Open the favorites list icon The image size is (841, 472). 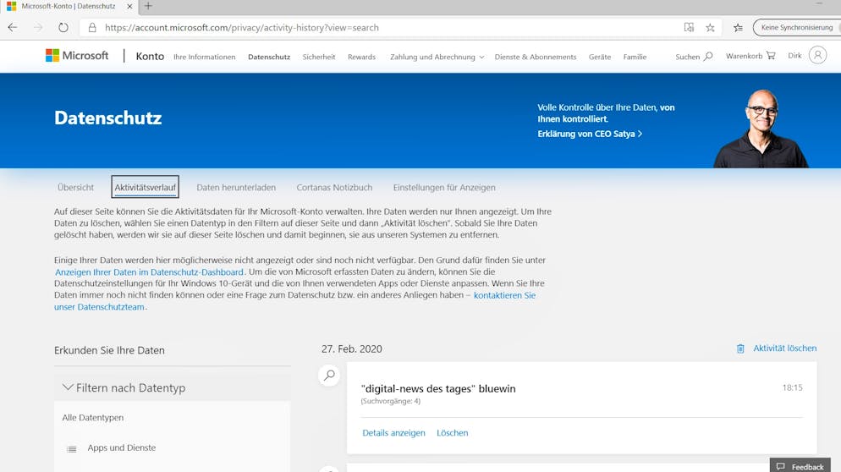pyautogui.click(x=738, y=27)
